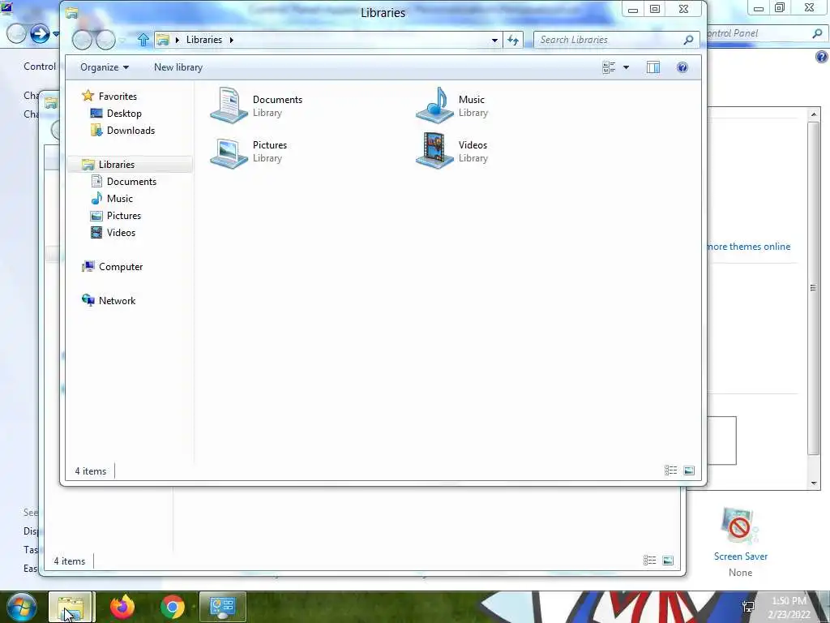Open Network in the navigation pane

coord(117,300)
